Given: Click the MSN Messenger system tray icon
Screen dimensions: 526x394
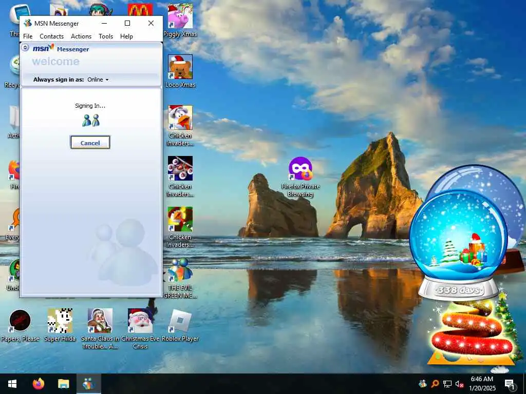Looking at the screenshot, I should coord(423,384).
